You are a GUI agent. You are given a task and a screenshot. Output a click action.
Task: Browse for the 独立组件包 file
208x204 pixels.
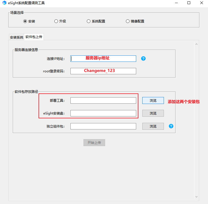(153, 126)
